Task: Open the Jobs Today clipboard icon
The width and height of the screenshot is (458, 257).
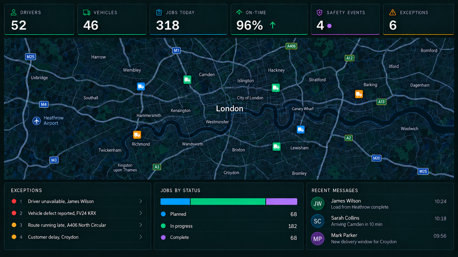Action: (159, 12)
